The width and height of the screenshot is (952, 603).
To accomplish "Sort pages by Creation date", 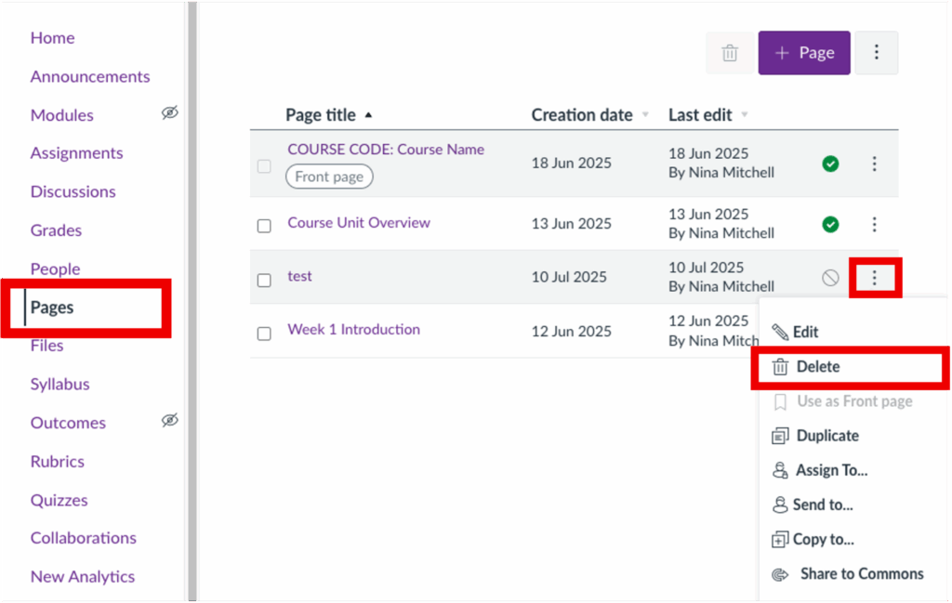I will [582, 115].
